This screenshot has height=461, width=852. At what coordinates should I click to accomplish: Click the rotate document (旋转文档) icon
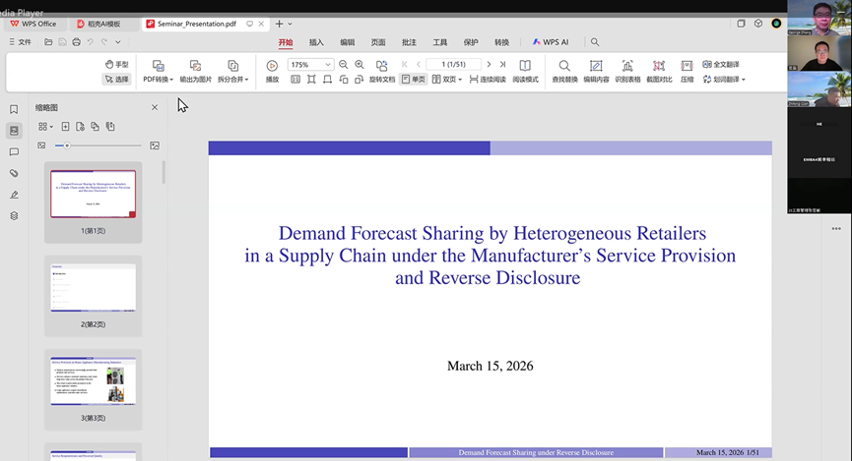click(381, 66)
